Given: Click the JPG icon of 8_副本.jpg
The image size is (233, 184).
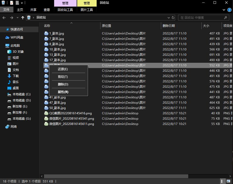Looking at the screenshot, I should tap(46, 44).
